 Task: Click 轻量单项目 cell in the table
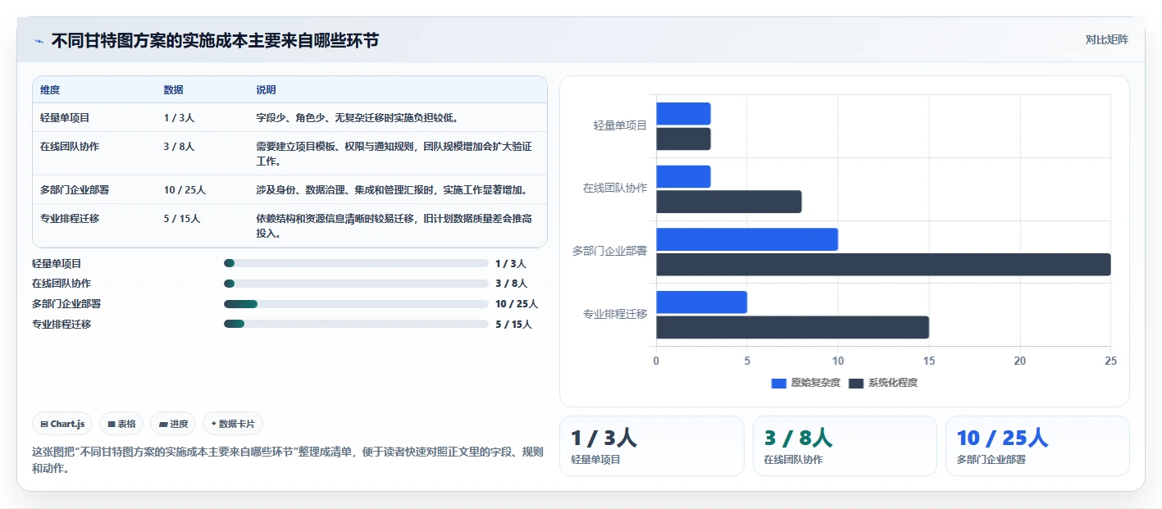65,118
